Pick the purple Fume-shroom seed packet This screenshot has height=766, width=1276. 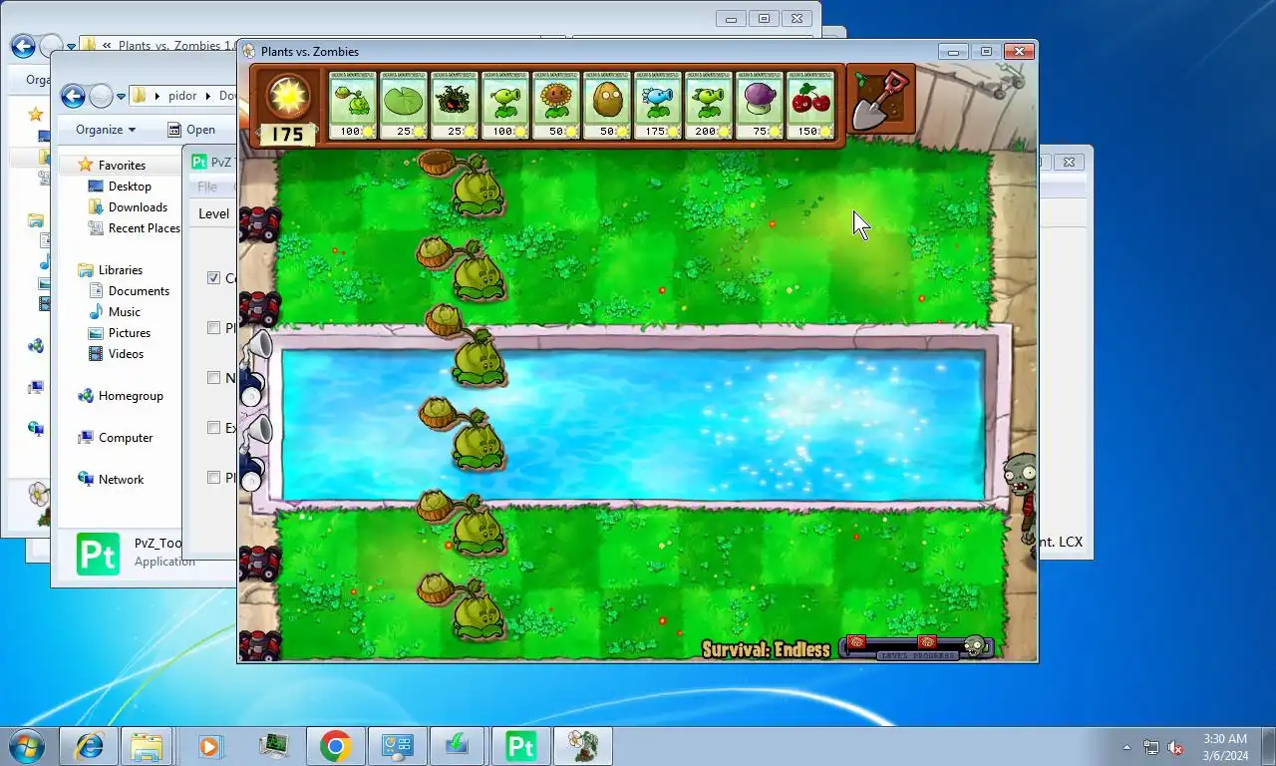[760, 105]
